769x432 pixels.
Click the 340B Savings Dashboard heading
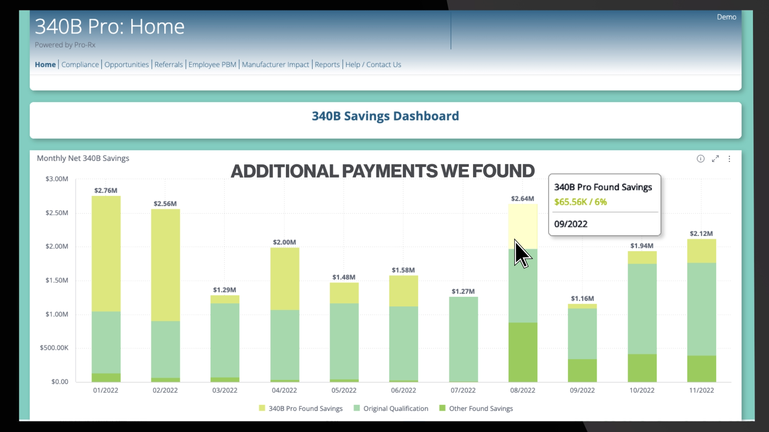(385, 116)
